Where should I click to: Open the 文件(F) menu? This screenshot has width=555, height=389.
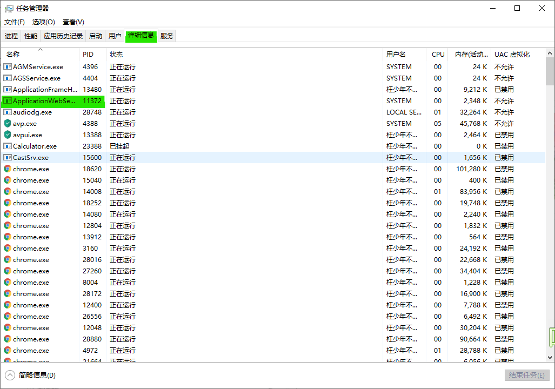point(15,22)
